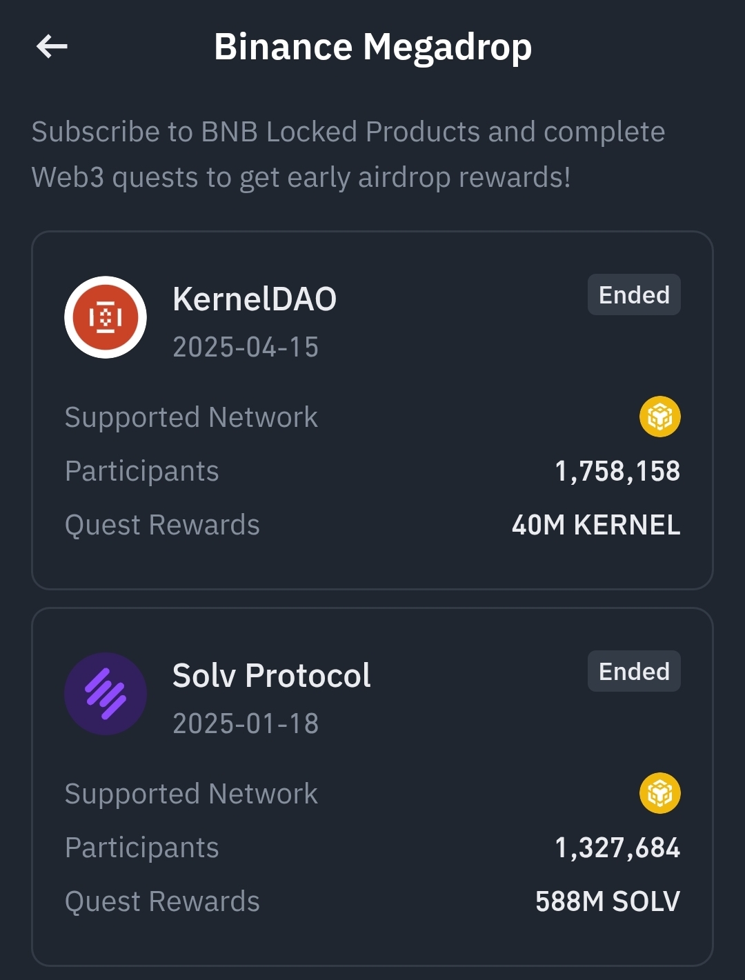745x980 pixels.
Task: Tap the back arrow icon
Action: pyautogui.click(x=52, y=47)
